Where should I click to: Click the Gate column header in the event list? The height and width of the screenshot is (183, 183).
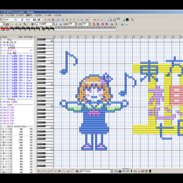coord(20,37)
